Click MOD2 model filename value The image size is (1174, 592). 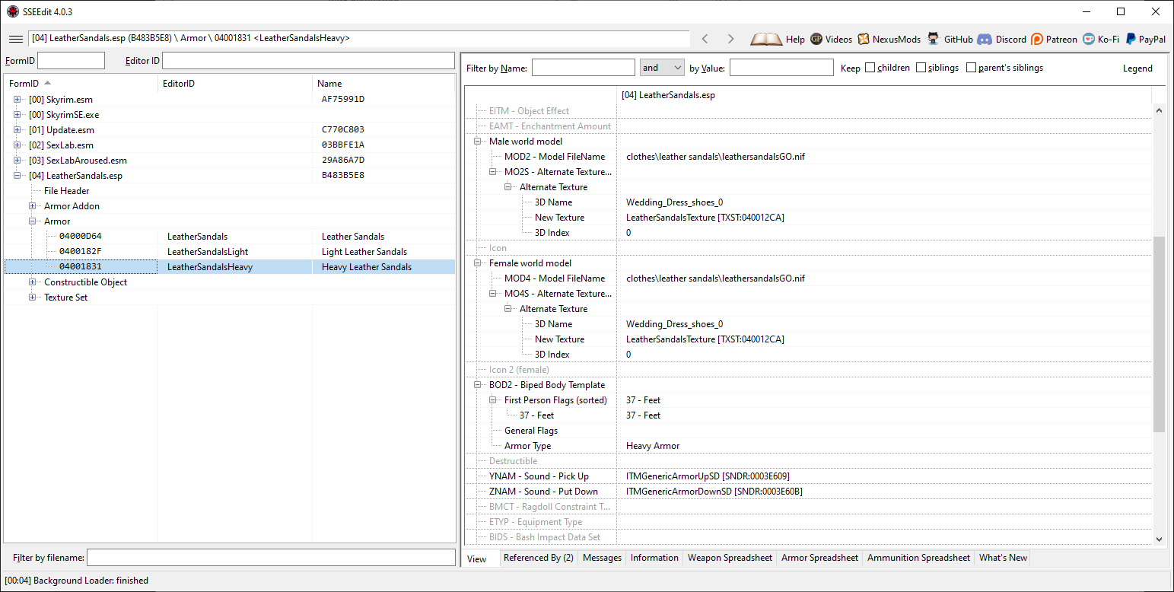pyautogui.click(x=715, y=157)
